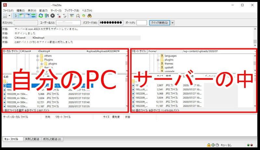Click the lock encryption icon in status bar

209,145
